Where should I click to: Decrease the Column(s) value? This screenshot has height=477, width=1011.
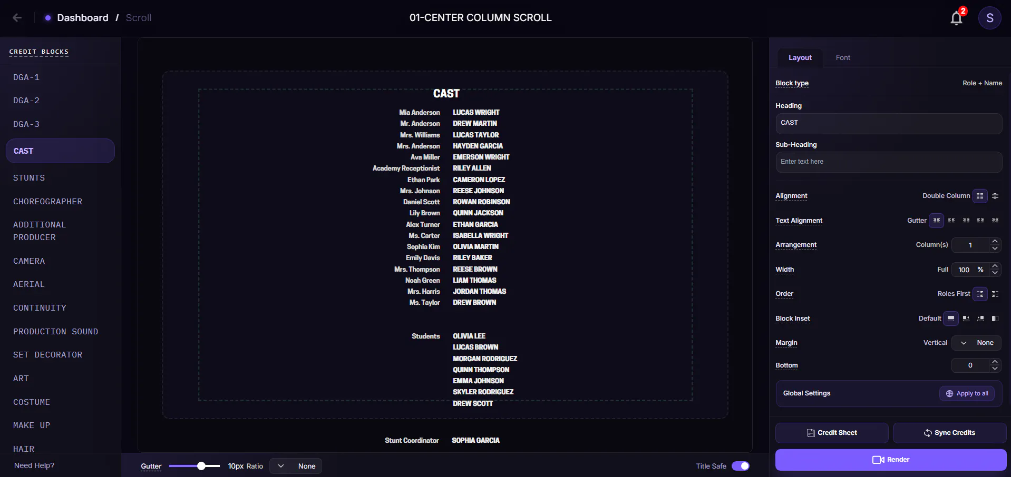pos(995,249)
